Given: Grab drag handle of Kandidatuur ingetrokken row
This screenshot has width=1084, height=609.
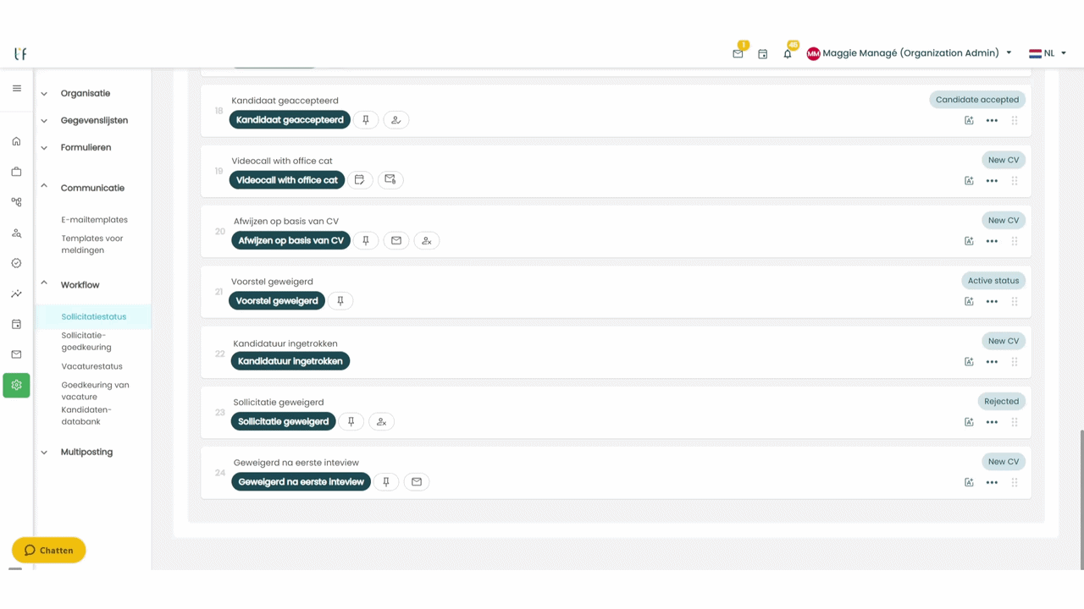Looking at the screenshot, I should coord(1015,362).
